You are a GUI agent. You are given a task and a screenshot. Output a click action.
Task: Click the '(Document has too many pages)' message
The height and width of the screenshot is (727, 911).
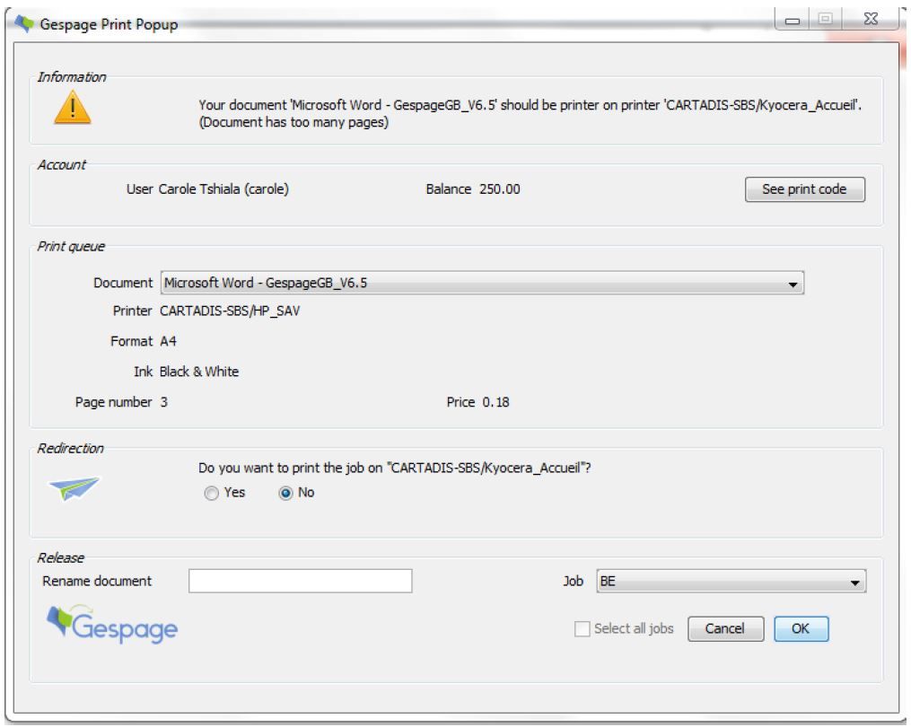(294, 123)
